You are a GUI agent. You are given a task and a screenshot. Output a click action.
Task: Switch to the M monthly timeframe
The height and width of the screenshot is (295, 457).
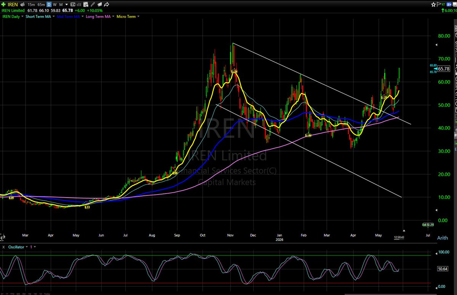click(61, 5)
